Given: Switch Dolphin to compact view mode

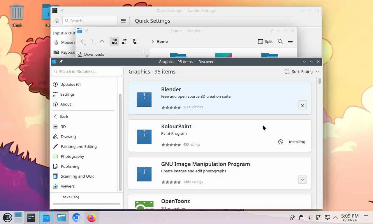Looking at the screenshot, I should click(124, 41).
